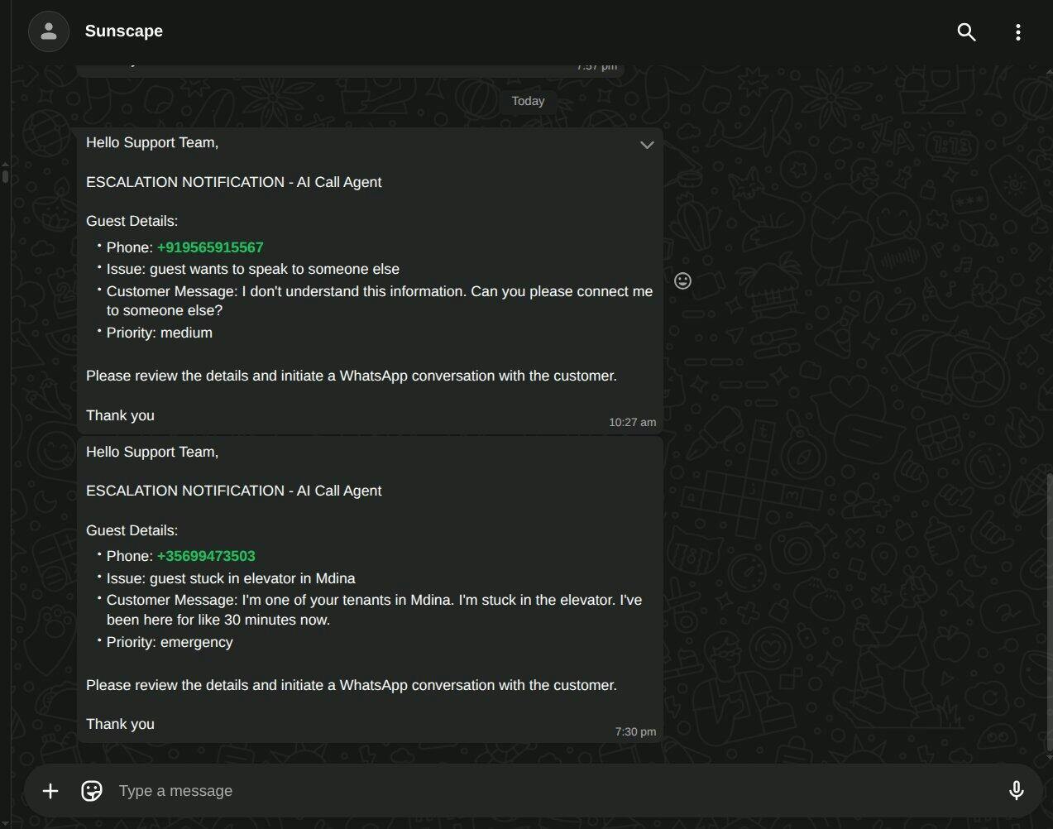This screenshot has width=1053, height=829.
Task: Click the chat scrollbar on the right
Action: (x=1049, y=612)
